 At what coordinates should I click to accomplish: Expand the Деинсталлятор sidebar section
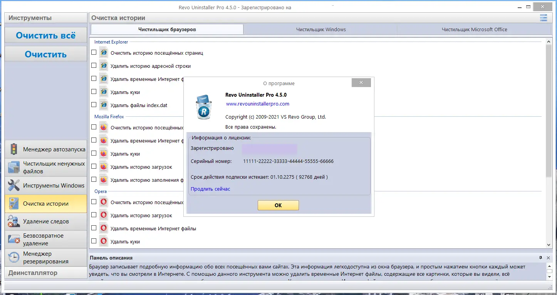pos(46,273)
